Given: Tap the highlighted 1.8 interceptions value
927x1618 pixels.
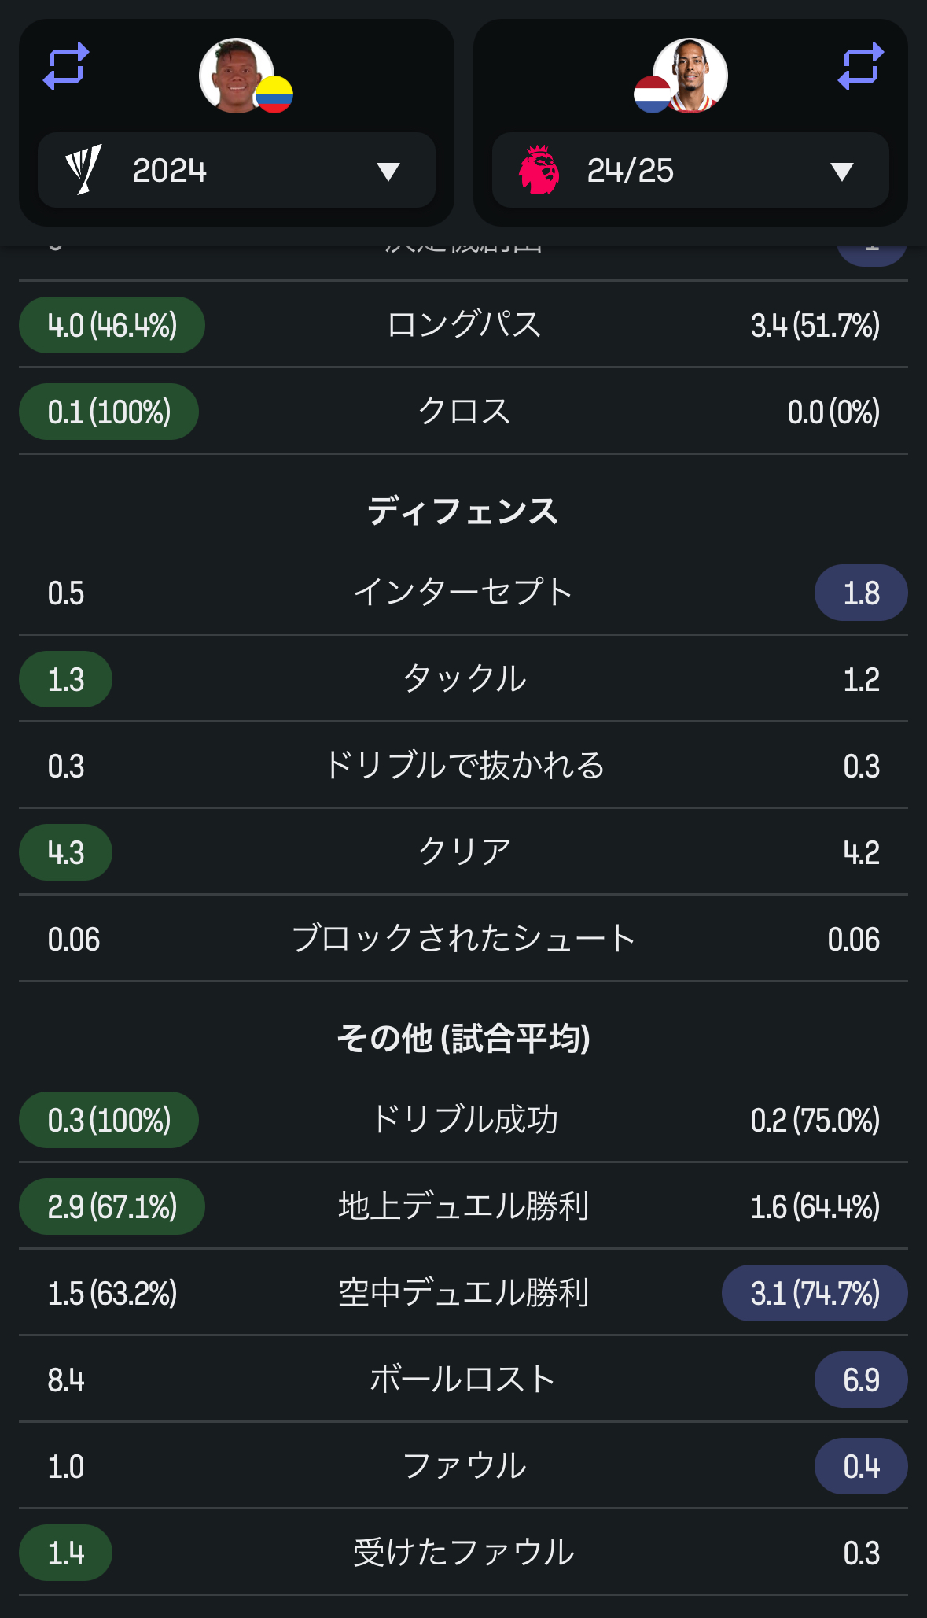Looking at the screenshot, I should tap(861, 593).
